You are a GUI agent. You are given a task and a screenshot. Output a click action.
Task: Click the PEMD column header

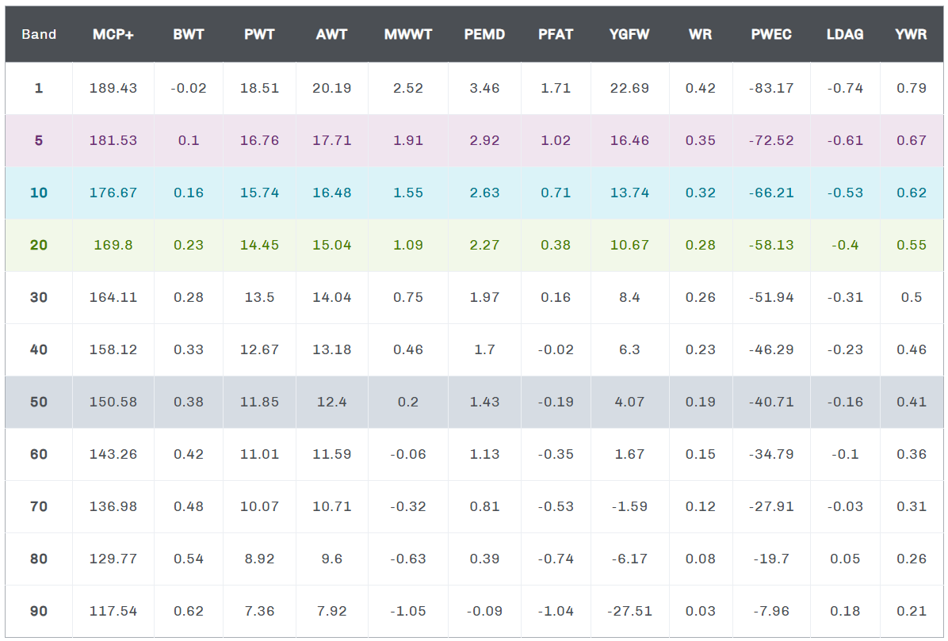pyautogui.click(x=484, y=35)
